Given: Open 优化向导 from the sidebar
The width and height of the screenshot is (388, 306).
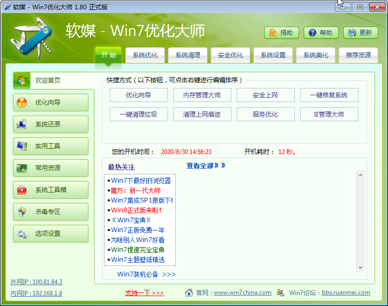Looking at the screenshot, I should tap(51, 103).
